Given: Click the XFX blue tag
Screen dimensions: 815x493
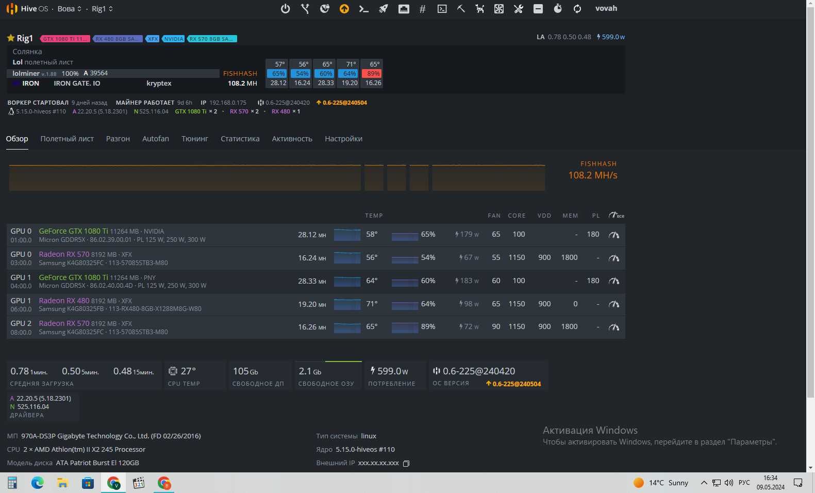Looking at the screenshot, I should [x=153, y=39].
